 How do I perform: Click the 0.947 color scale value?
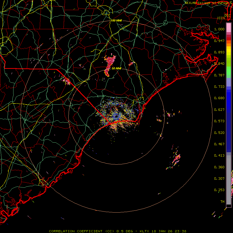click(219, 41)
